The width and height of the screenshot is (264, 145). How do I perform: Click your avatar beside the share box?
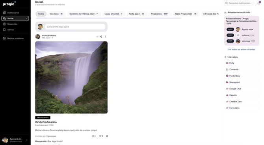pos(40,27)
